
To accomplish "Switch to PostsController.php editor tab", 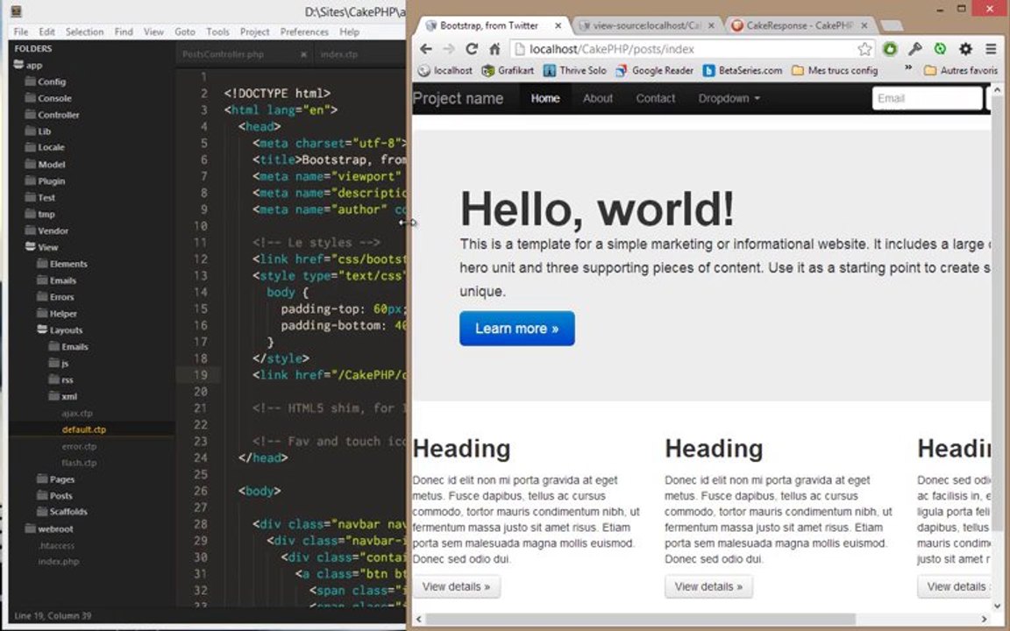I will tap(223, 54).
